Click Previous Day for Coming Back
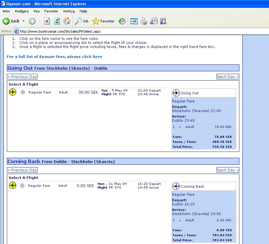This screenshot has width=269, height=244. pyautogui.click(x=22, y=170)
